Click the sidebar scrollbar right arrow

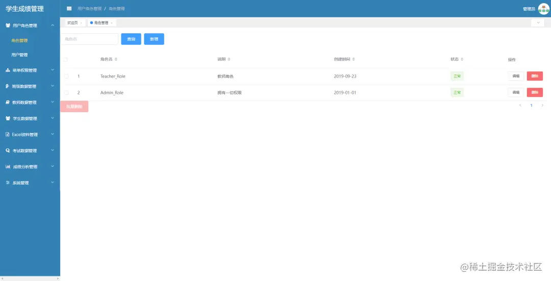tap(58, 278)
